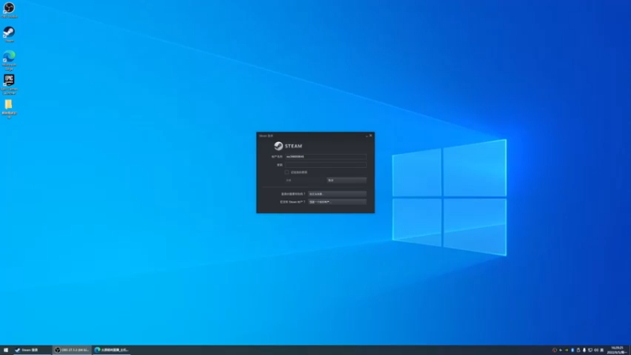This screenshot has height=355, width=631.
Task: Open the taskbar clock and date
Action: [618, 350]
